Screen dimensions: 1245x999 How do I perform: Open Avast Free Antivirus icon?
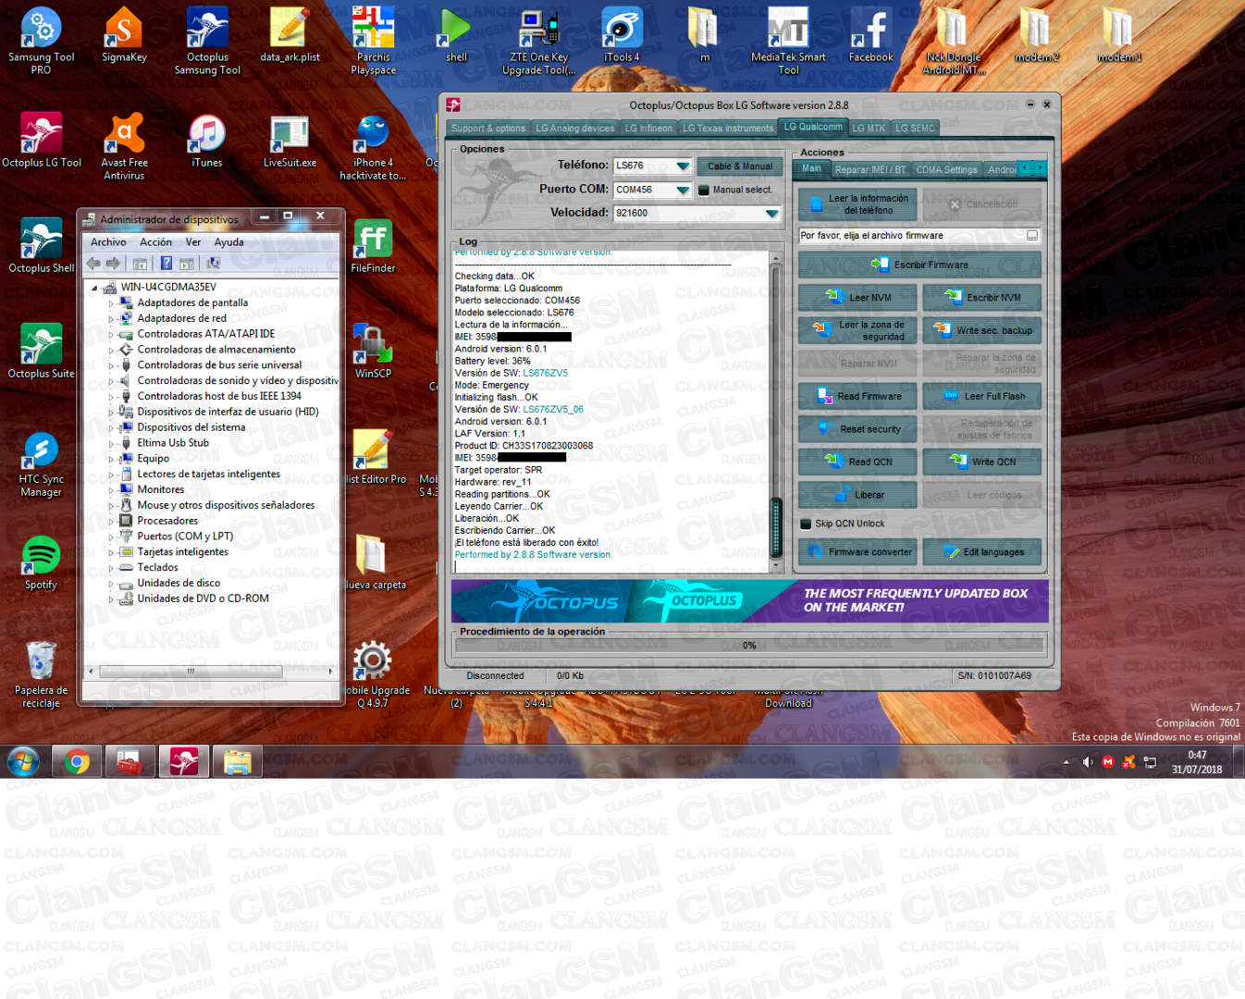pos(124,146)
